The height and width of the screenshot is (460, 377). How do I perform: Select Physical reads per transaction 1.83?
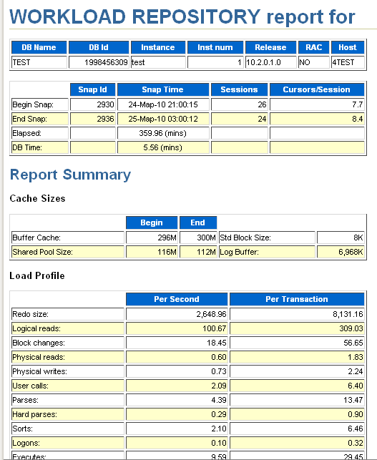point(297,357)
